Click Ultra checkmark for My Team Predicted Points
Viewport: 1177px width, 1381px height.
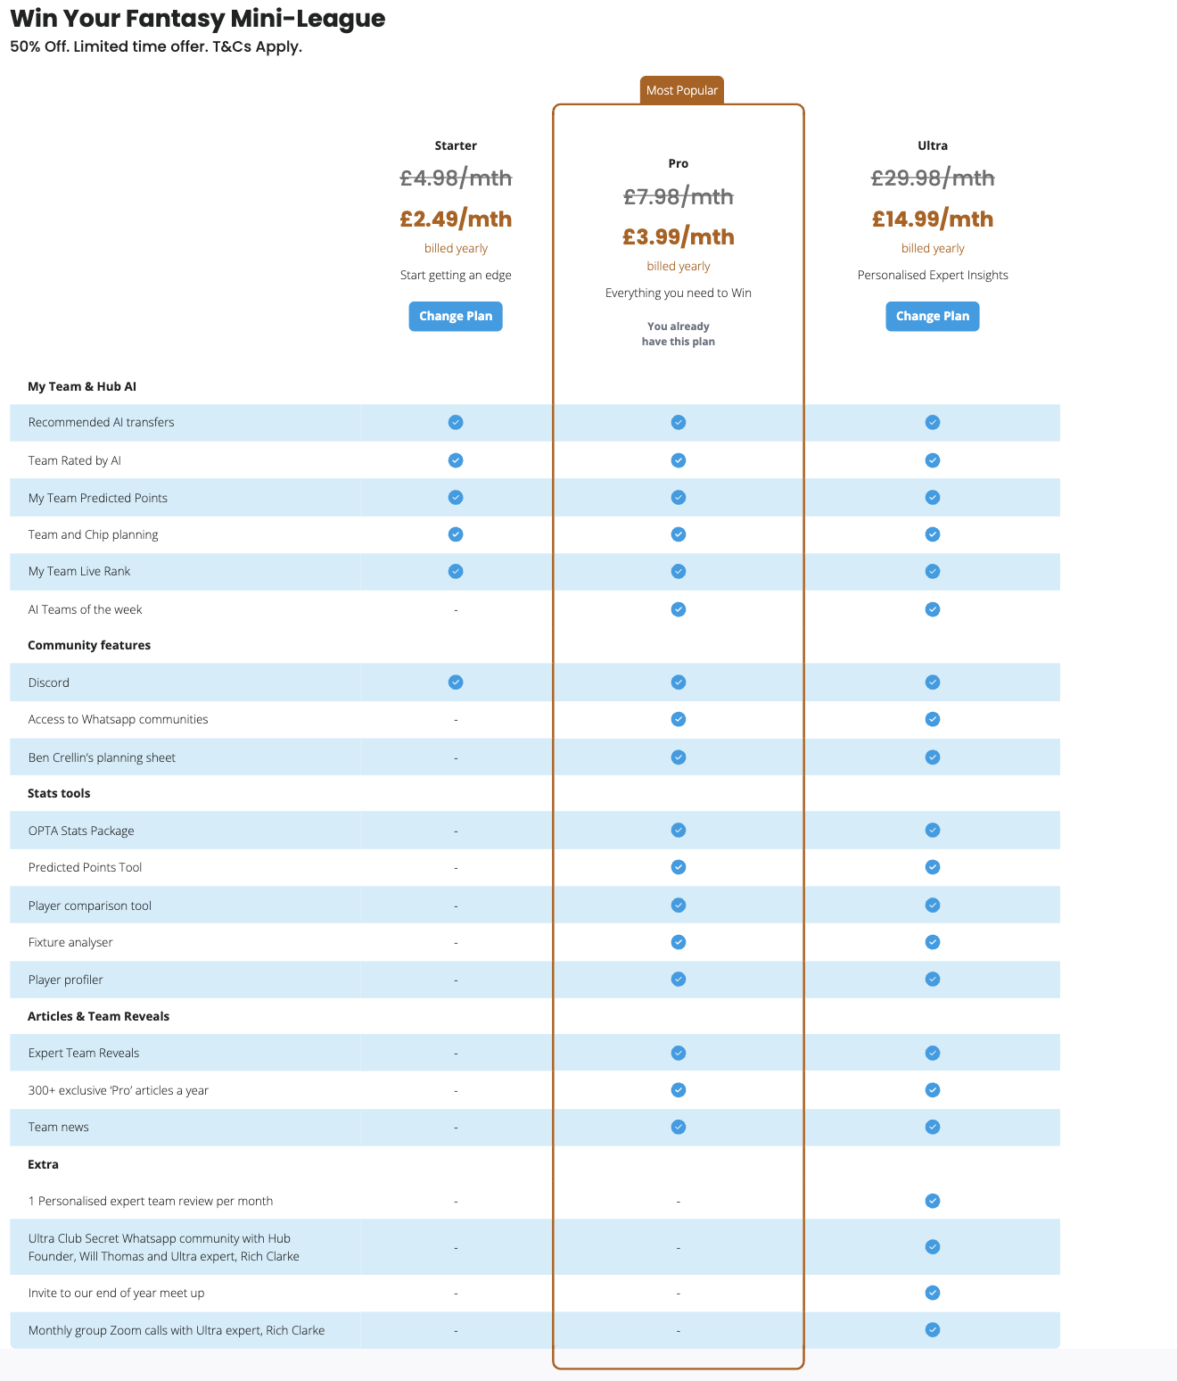[x=933, y=498]
